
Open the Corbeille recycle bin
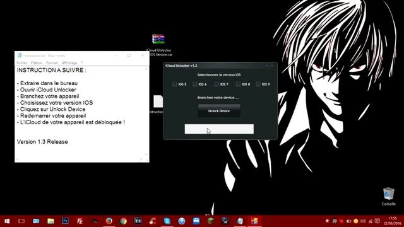click(389, 196)
